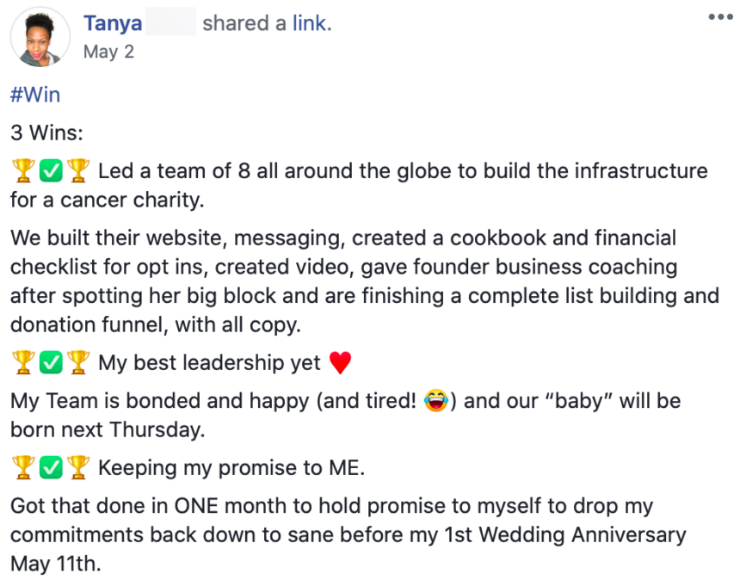Click the #Win hashtag

pyautogui.click(x=34, y=95)
